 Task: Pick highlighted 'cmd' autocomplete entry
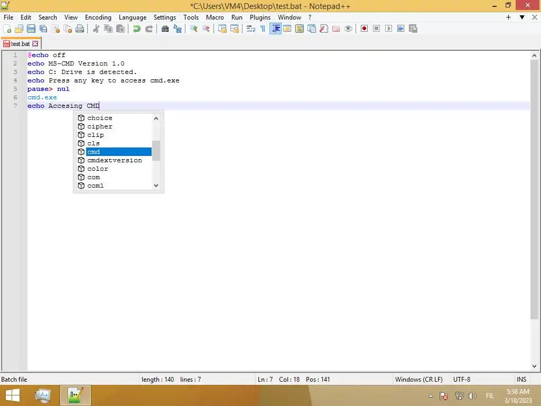114,152
